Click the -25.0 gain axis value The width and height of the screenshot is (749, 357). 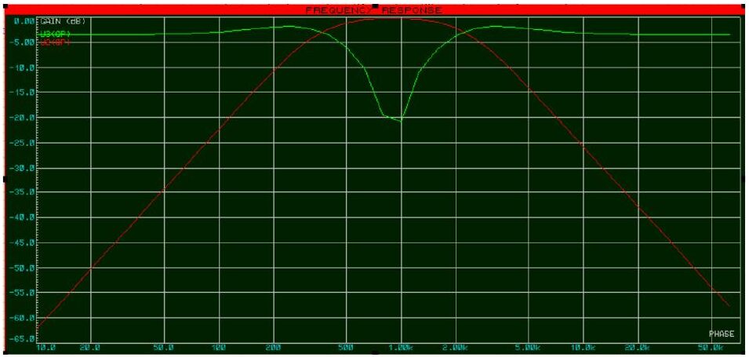click(22, 143)
